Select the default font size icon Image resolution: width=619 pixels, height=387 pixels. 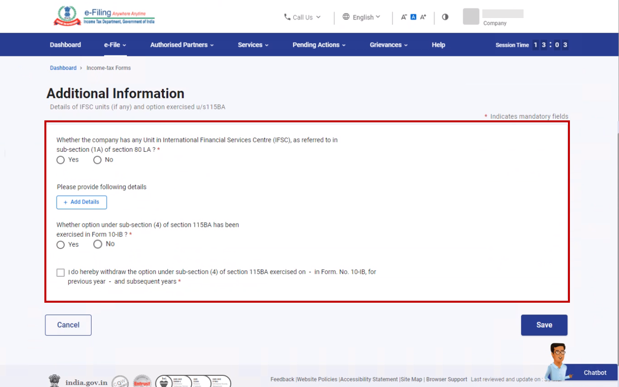click(x=413, y=17)
